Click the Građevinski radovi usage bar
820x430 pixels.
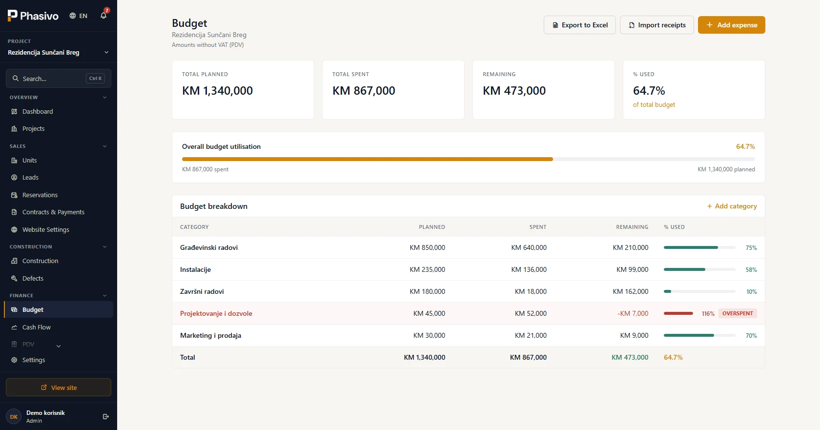tap(699, 247)
